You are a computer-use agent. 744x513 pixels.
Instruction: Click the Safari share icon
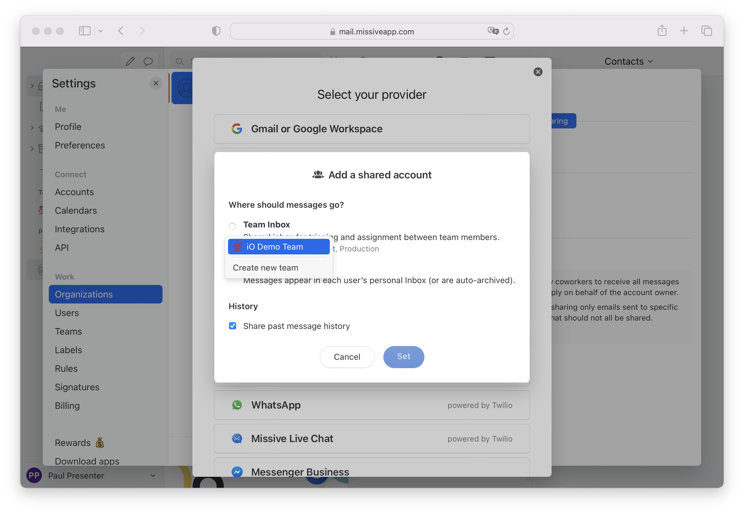[662, 31]
